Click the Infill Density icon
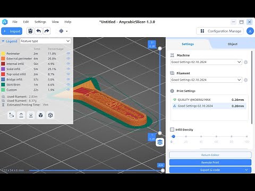Screen dimensions: 255x191 [172, 129]
